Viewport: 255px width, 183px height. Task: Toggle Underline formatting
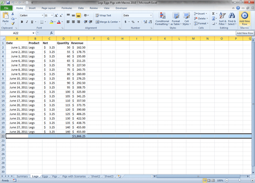point(32,22)
